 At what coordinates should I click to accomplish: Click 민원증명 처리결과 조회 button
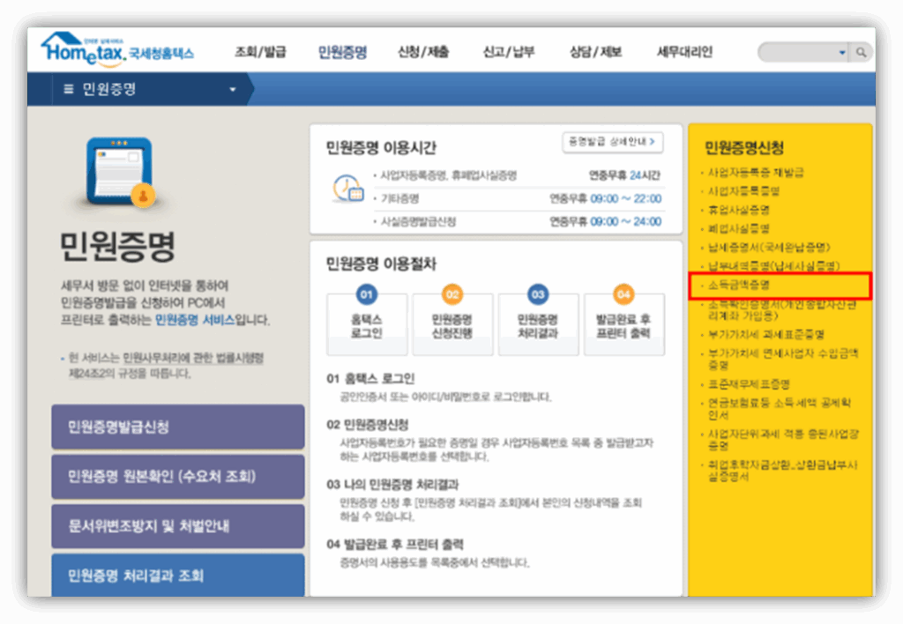[178, 575]
